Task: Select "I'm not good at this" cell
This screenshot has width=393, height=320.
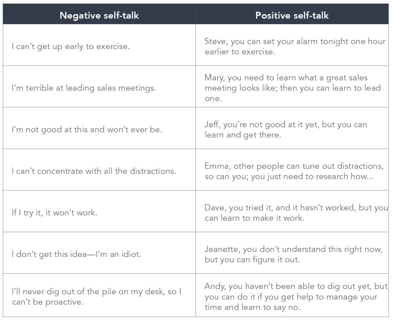Action: [x=87, y=129]
